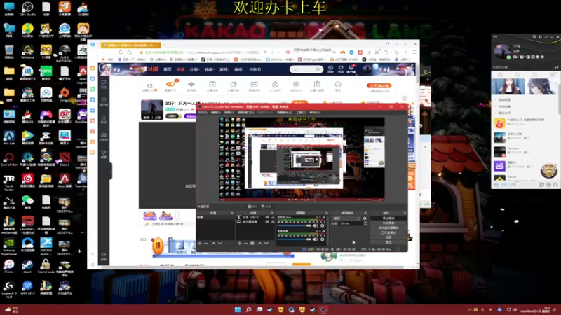Viewport: 561px width, 315px height.
Task: Adjust second mixer channel volume slider
Action: [x=294, y=239]
